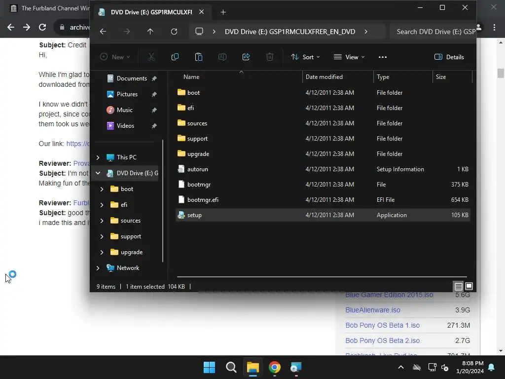
Task: Reload the Chrome page
Action: [x=42, y=27]
